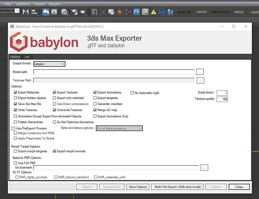Open the Ornatrix menu

40,4
